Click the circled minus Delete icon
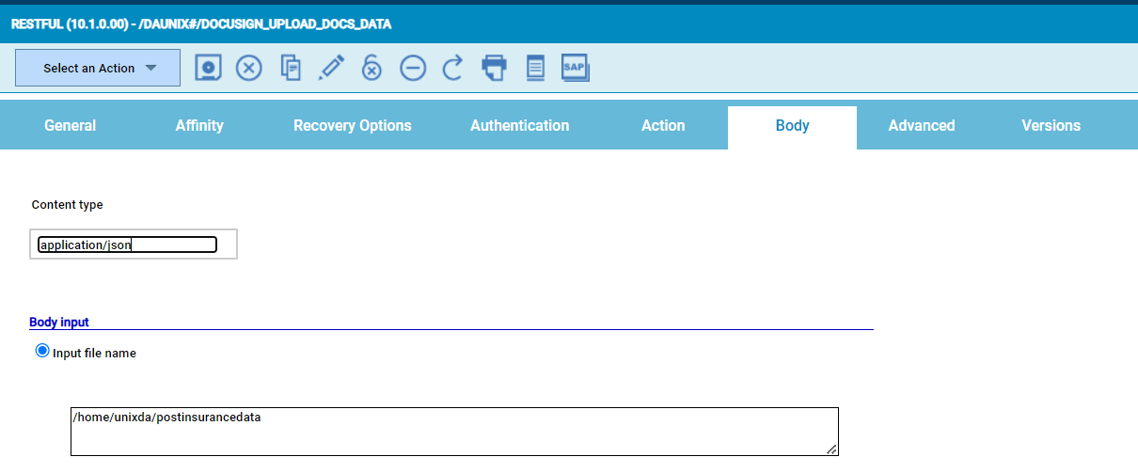Image resolution: width=1138 pixels, height=473 pixels. click(x=413, y=68)
